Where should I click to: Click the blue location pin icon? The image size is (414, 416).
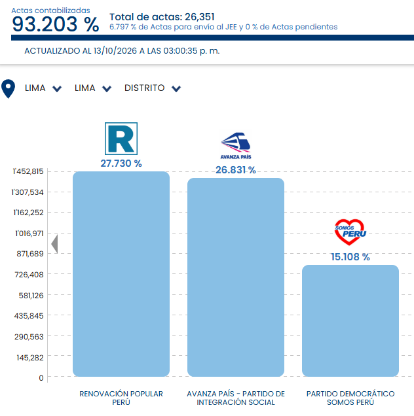[x=9, y=89]
